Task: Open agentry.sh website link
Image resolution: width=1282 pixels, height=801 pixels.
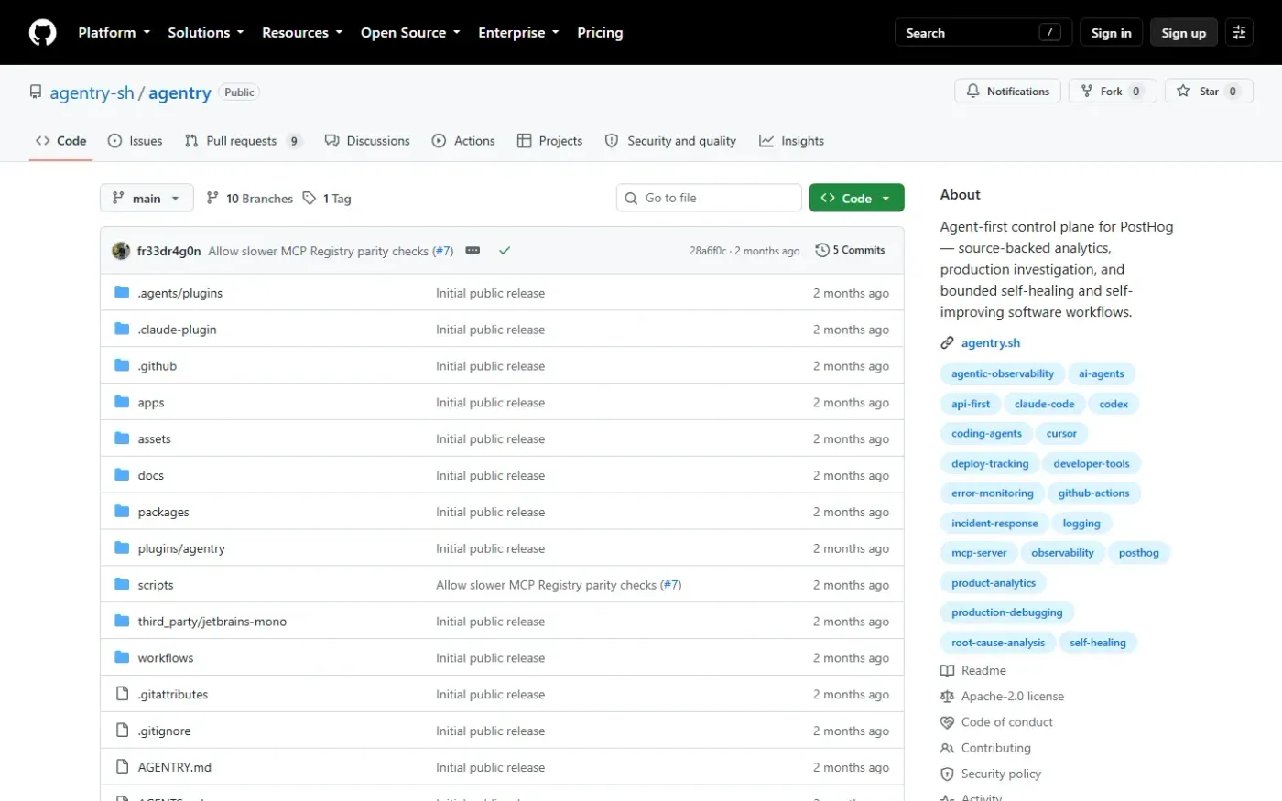Action: pyautogui.click(x=990, y=343)
